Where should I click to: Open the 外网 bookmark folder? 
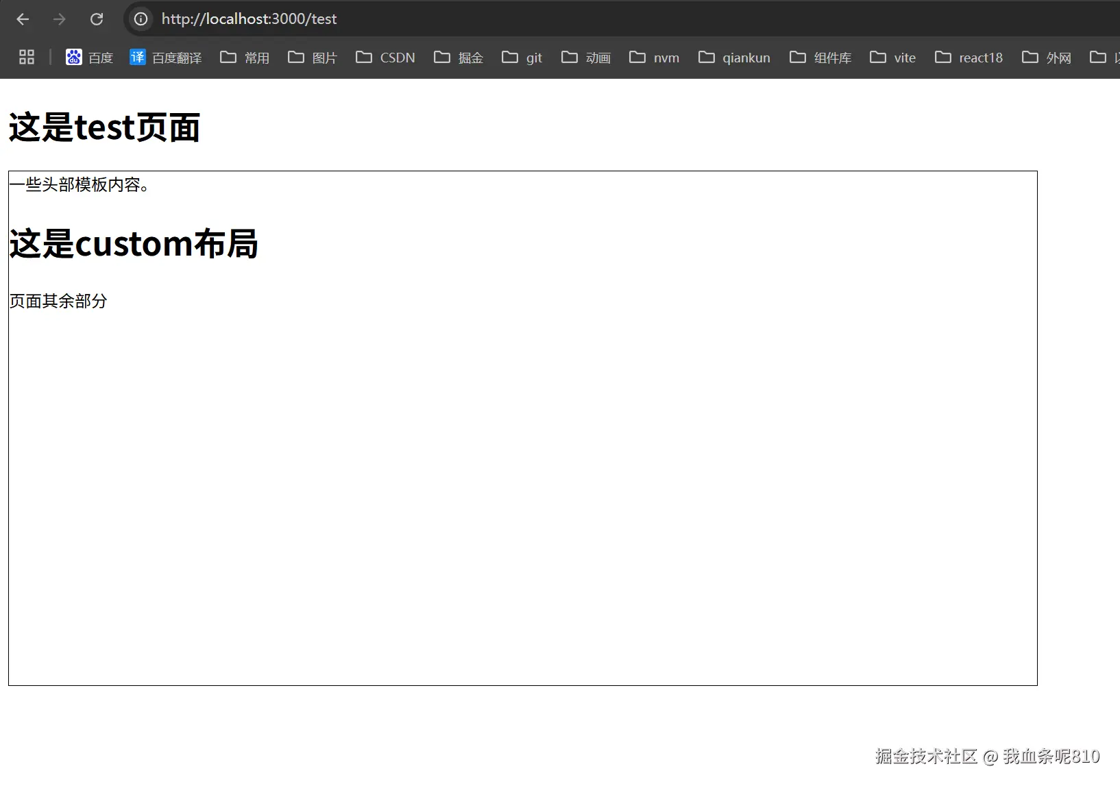(x=1047, y=58)
